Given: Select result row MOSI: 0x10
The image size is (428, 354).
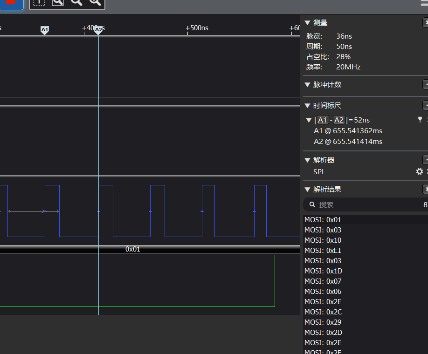Looking at the screenshot, I should tap(366, 240).
